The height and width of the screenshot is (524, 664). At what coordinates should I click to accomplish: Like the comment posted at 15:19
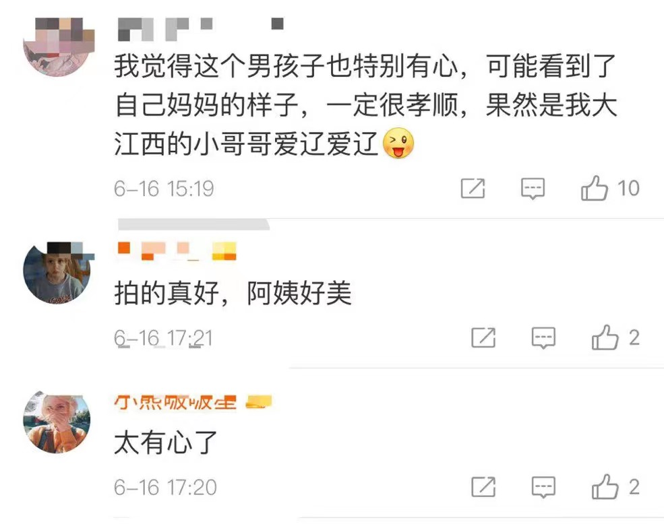pos(594,188)
